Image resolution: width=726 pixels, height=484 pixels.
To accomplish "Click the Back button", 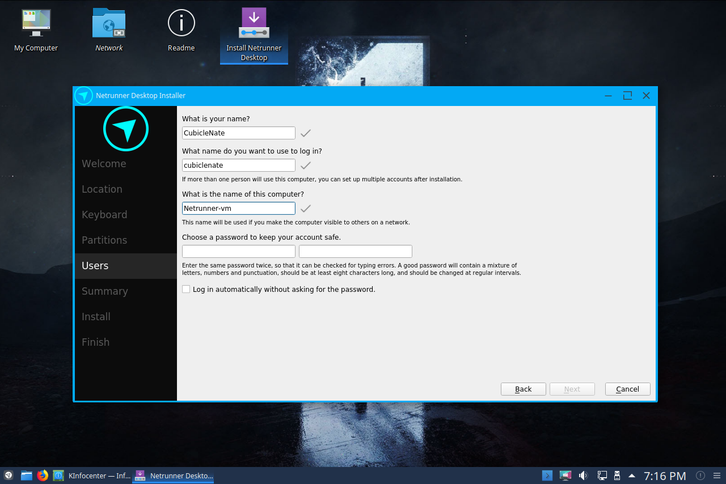I will [524, 389].
